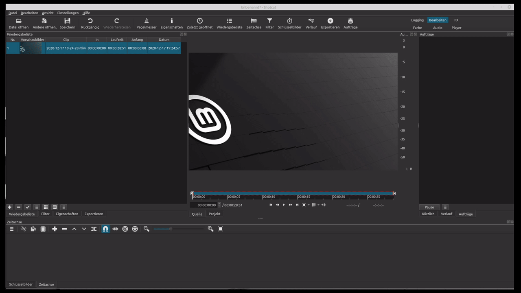Image resolution: width=521 pixels, height=293 pixels.
Task: Open Aufträge panel hamburger menu
Action: (445, 207)
